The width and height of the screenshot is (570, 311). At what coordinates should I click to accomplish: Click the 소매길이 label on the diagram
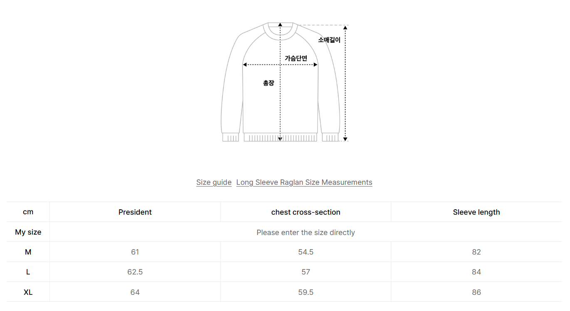[329, 40]
